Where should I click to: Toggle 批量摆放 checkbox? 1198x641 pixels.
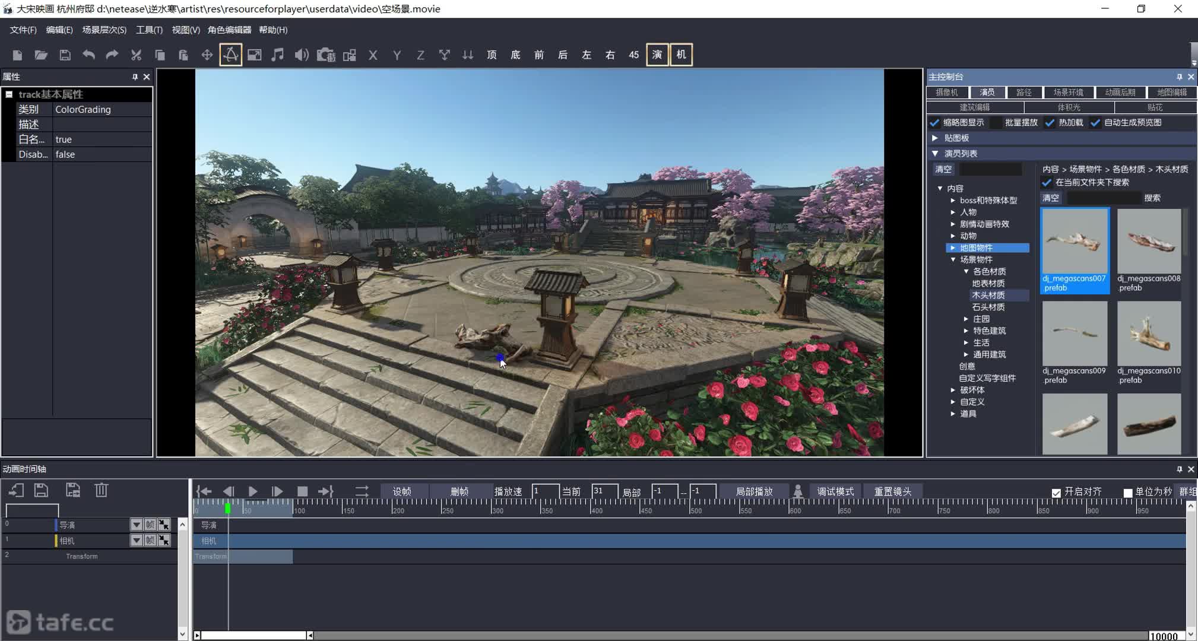[x=996, y=123]
